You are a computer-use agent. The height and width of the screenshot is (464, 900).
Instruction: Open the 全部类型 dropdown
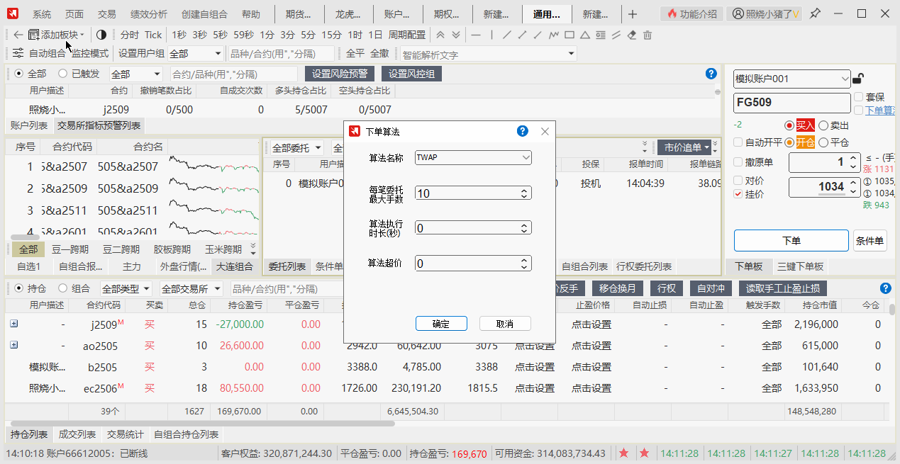coord(126,288)
